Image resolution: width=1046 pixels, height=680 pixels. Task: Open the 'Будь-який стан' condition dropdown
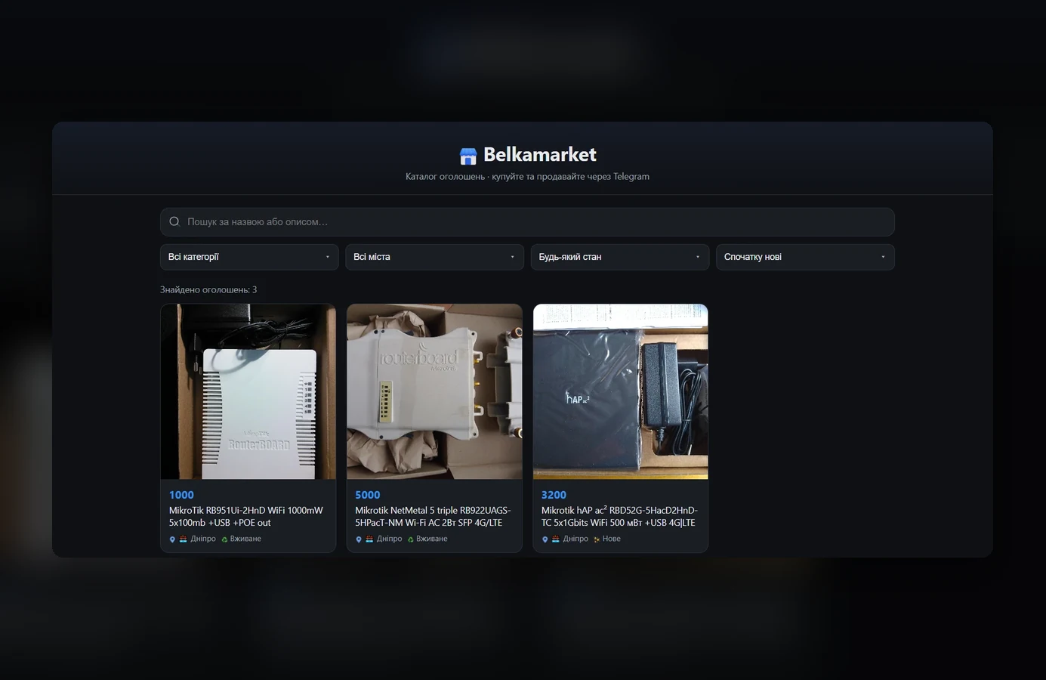click(620, 257)
